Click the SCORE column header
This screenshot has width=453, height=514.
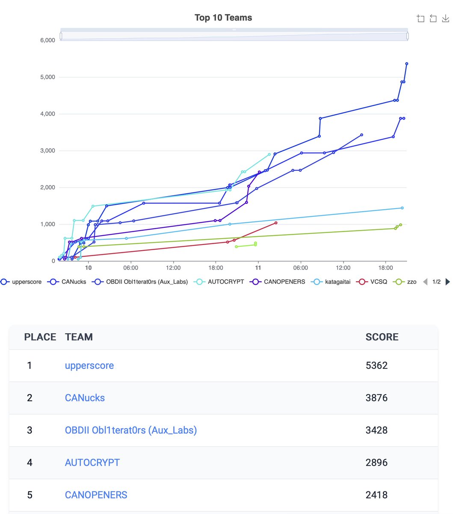pos(382,337)
